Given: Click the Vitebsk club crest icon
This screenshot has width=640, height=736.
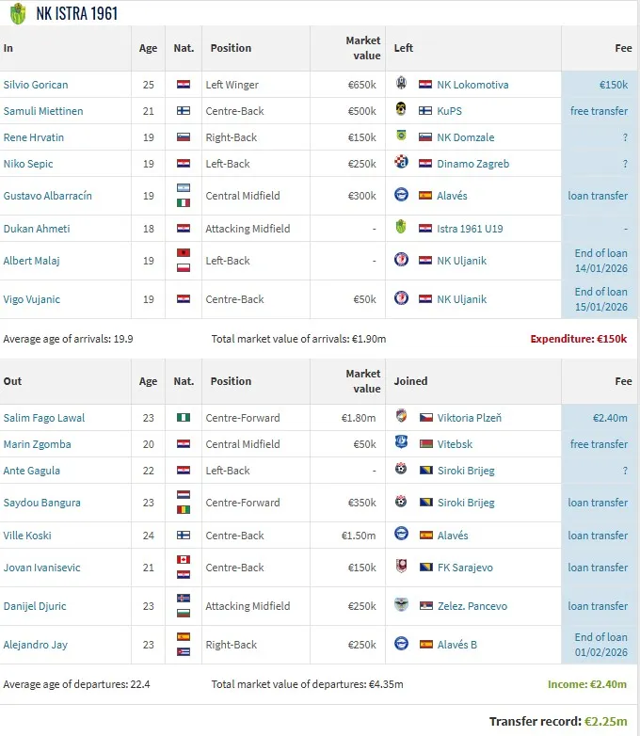Looking at the screenshot, I should coord(403,444).
